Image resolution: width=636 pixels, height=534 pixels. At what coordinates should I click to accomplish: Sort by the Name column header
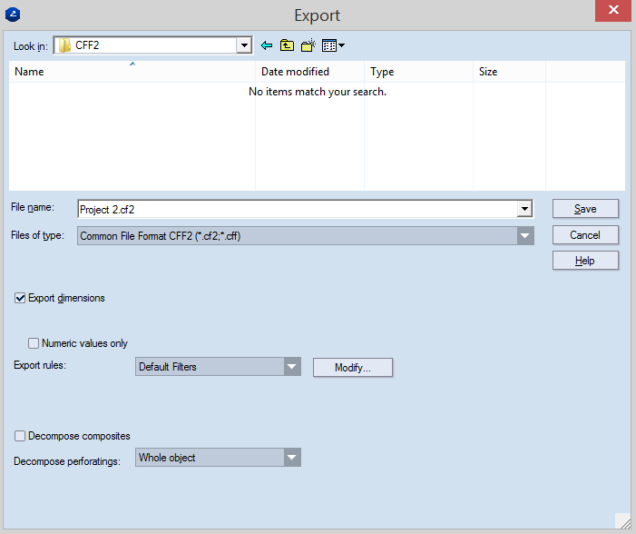click(132, 72)
